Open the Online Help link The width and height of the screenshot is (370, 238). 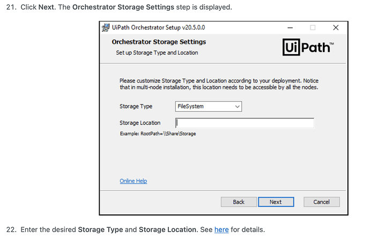[133, 181]
